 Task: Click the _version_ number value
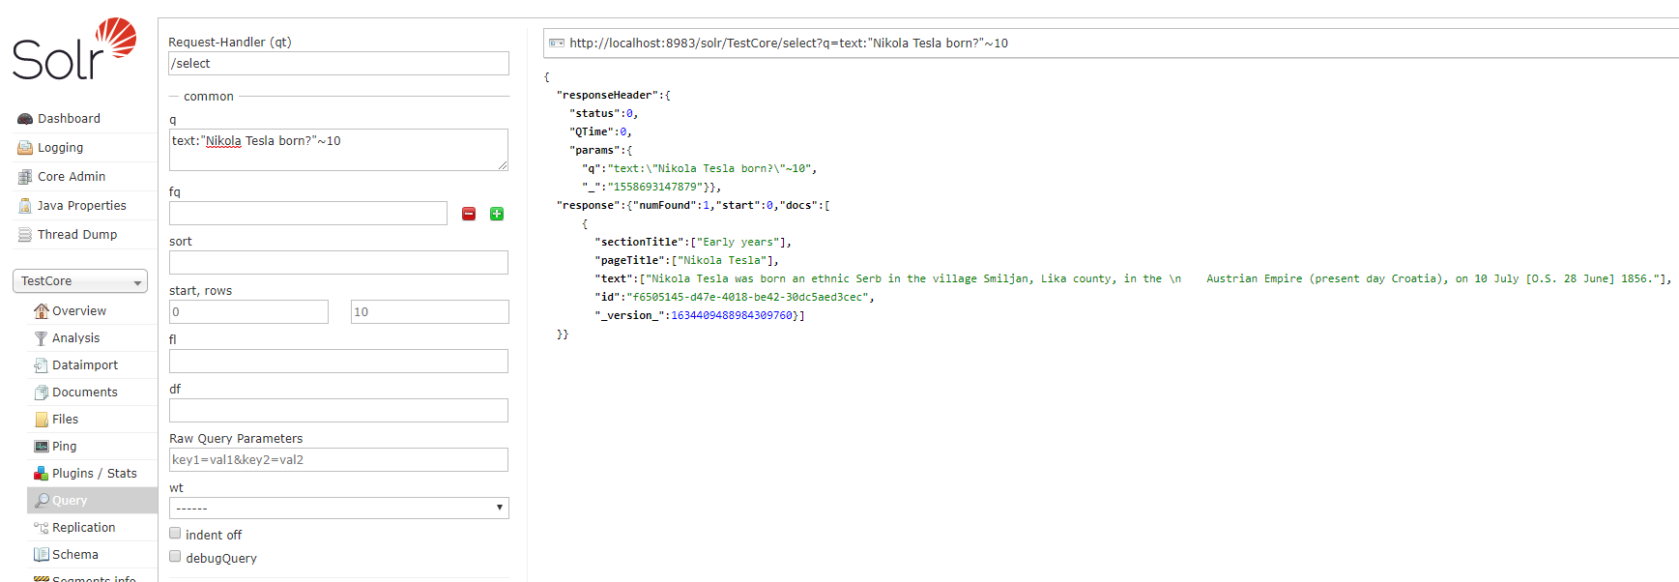pyautogui.click(x=732, y=316)
